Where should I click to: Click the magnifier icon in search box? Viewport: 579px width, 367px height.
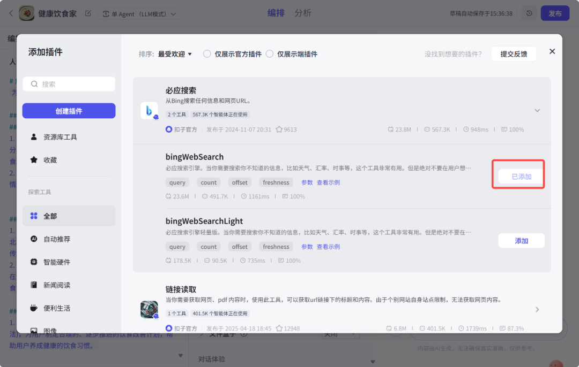34,84
